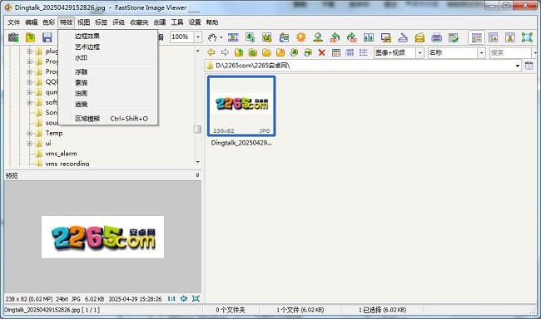This screenshot has height=319, width=541.
Task: Click the printer icon
Action: tap(436, 37)
